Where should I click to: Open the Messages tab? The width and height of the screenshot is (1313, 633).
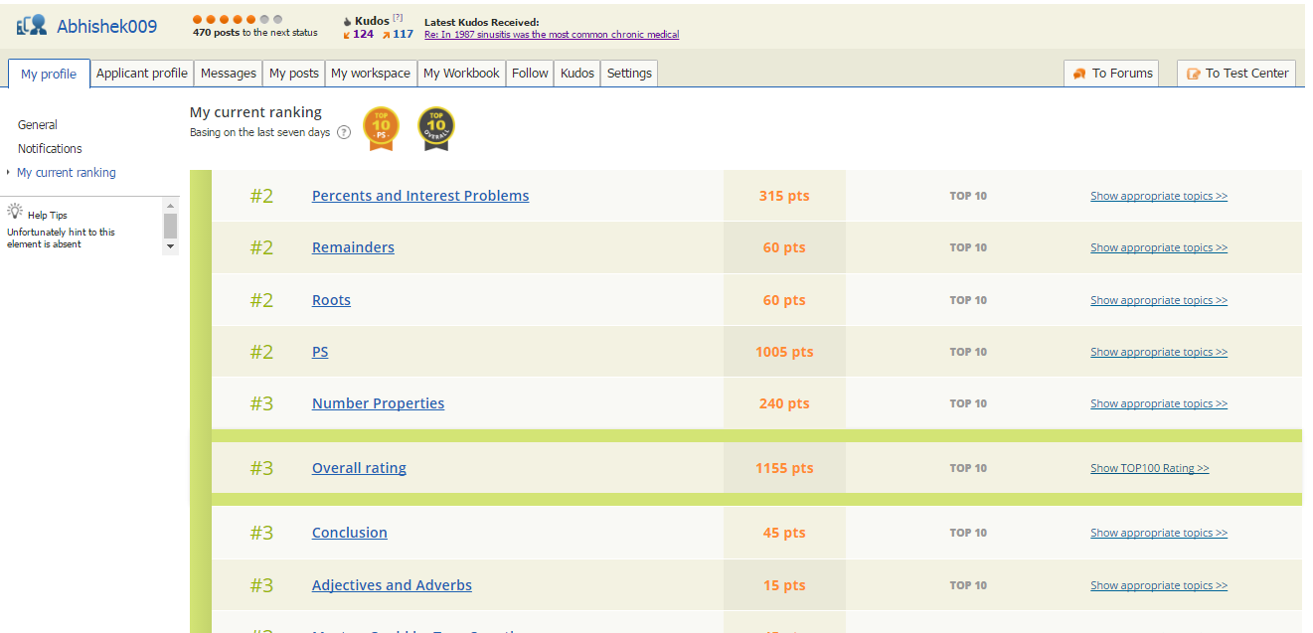coord(229,74)
